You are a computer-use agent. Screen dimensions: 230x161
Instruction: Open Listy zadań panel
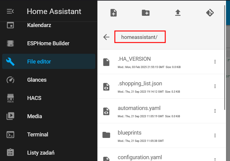pos(49,153)
